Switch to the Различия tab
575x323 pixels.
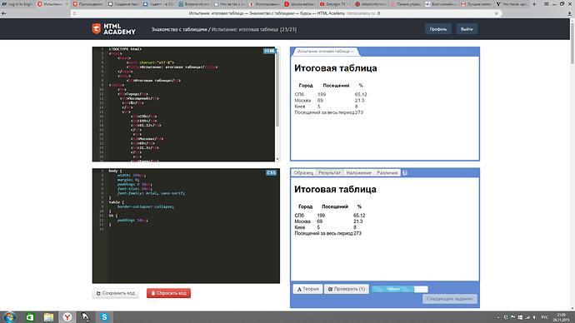[387, 172]
